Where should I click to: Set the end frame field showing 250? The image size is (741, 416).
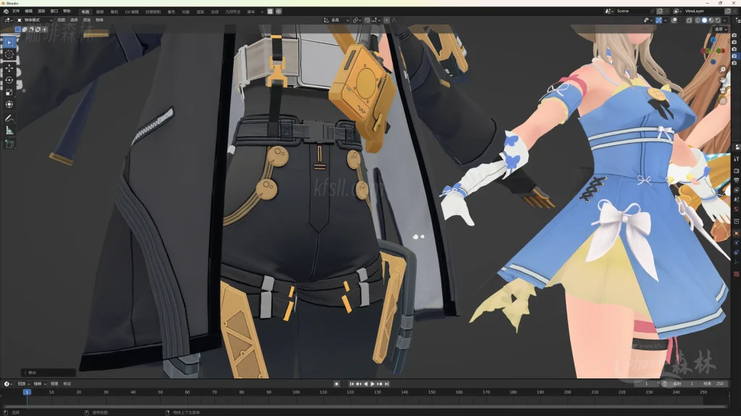714,384
